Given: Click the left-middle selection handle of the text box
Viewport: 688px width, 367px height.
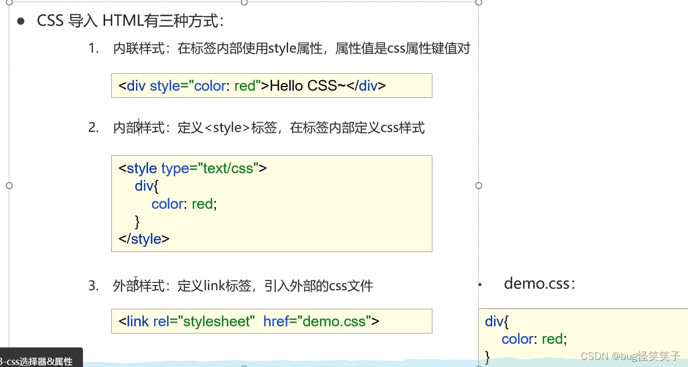Looking at the screenshot, I should click(x=9, y=185).
